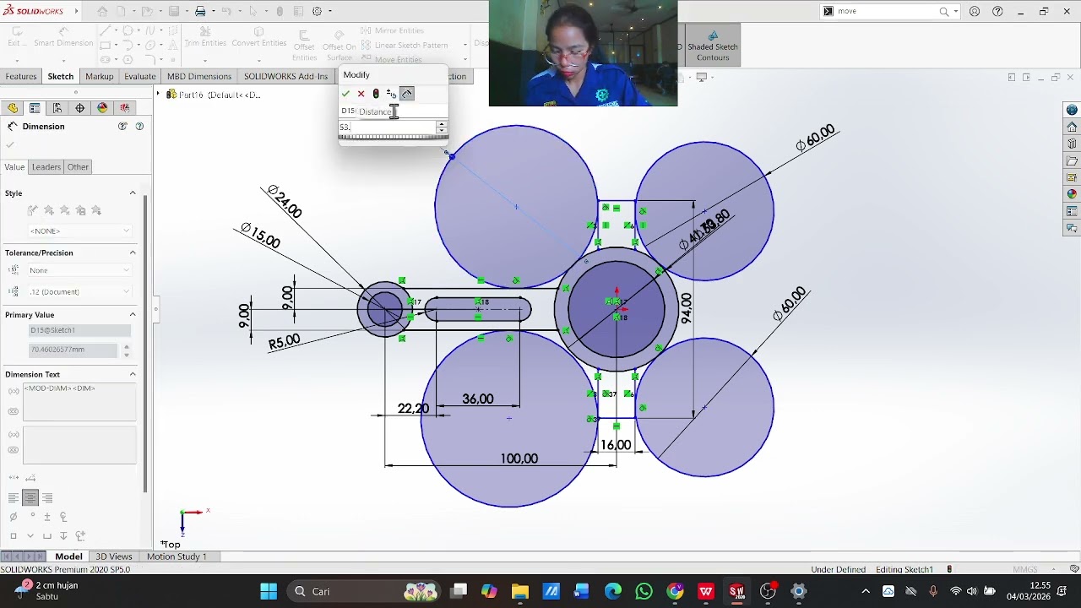Open the SOLIDWORKS Resources home icon in task pane
This screenshot has height=608, width=1081.
coord(1072,127)
